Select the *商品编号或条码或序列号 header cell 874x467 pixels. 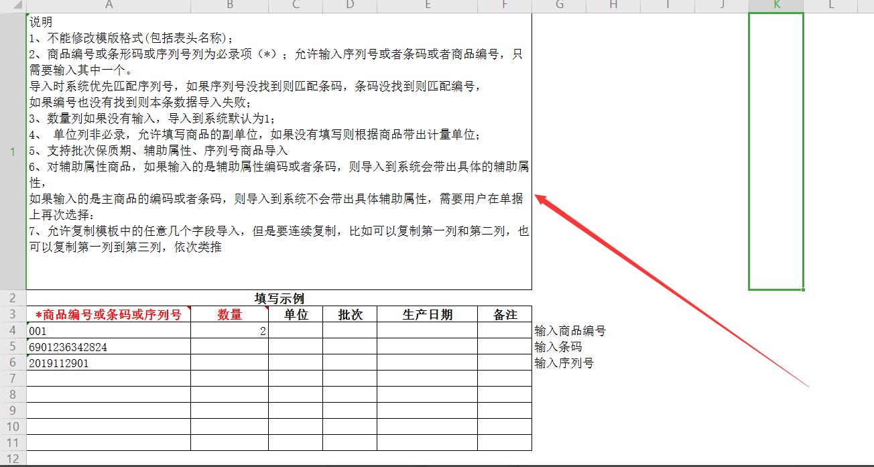pyautogui.click(x=109, y=314)
